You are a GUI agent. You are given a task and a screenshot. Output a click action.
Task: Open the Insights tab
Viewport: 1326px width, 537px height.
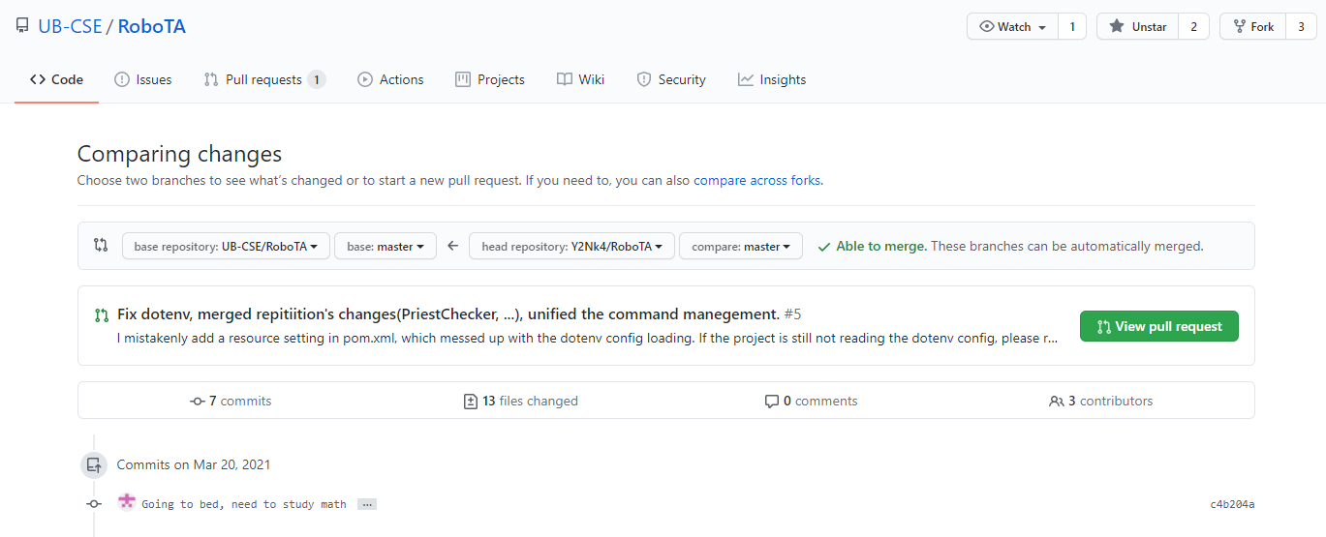771,79
